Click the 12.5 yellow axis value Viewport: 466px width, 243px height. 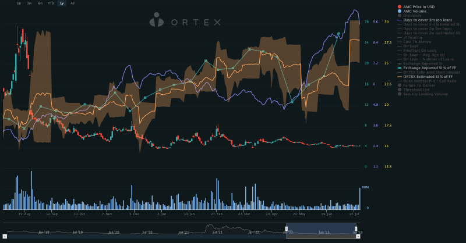(388, 167)
